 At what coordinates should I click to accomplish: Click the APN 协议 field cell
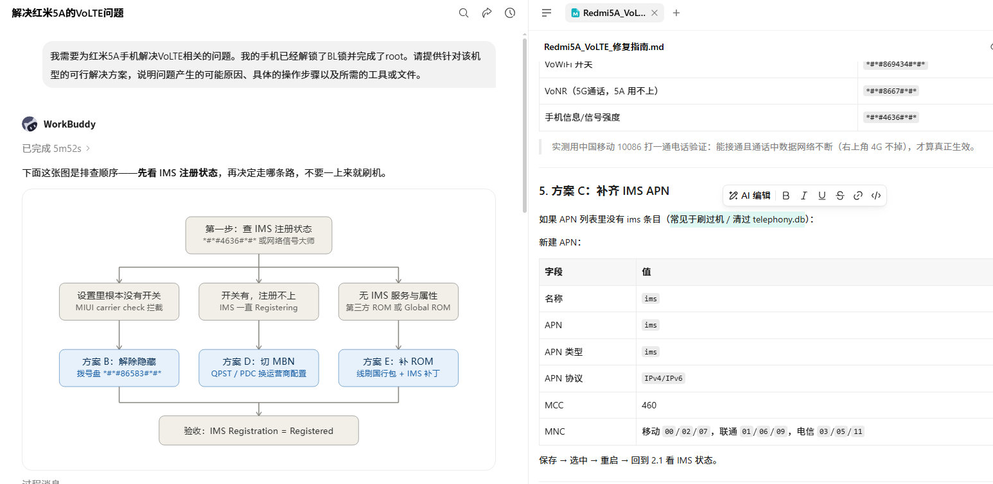tap(588, 378)
